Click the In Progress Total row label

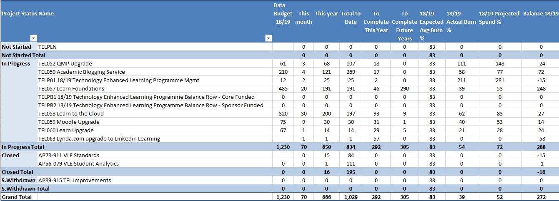[23, 147]
